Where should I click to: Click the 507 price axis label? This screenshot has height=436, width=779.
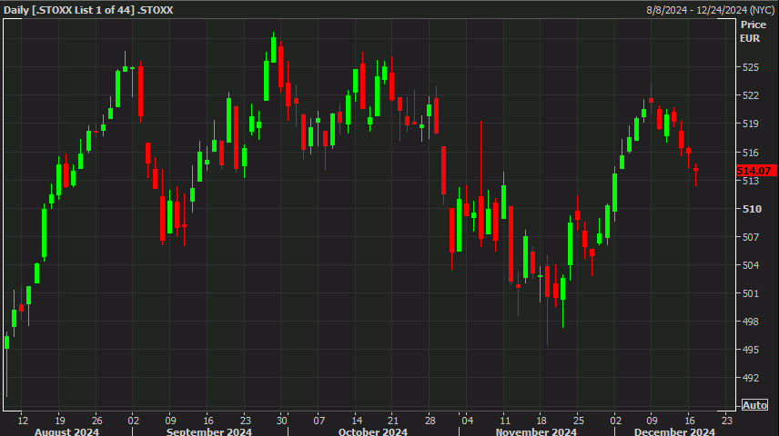point(750,237)
